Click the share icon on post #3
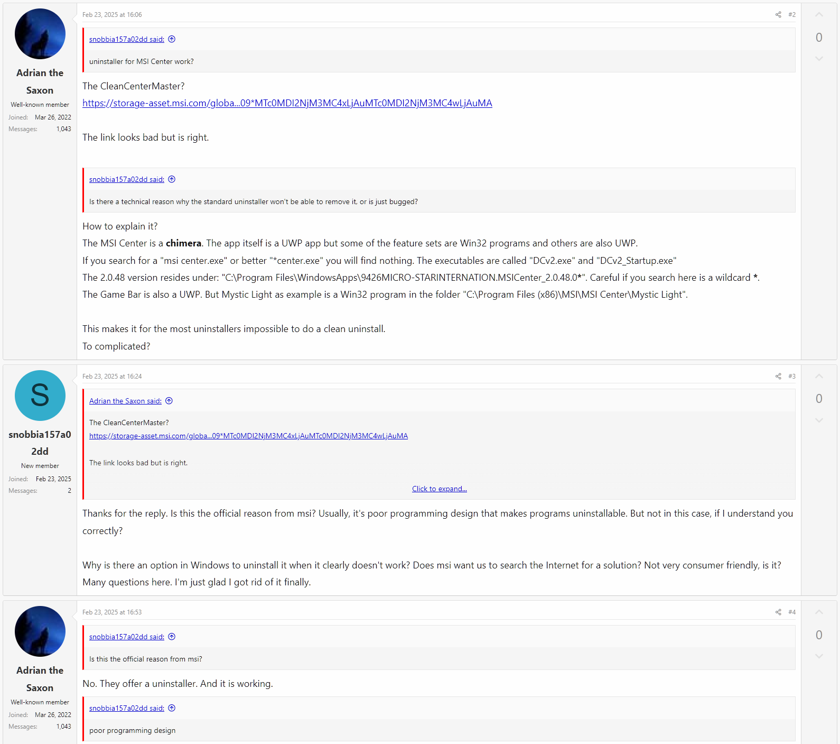 [x=778, y=376]
